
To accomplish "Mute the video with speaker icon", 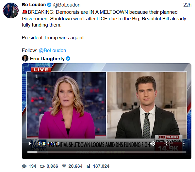I will pyautogui.click(x=153, y=143).
